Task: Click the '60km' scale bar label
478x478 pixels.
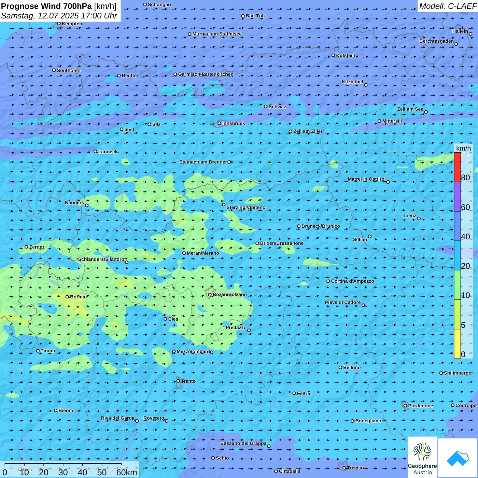Action: pos(127,472)
